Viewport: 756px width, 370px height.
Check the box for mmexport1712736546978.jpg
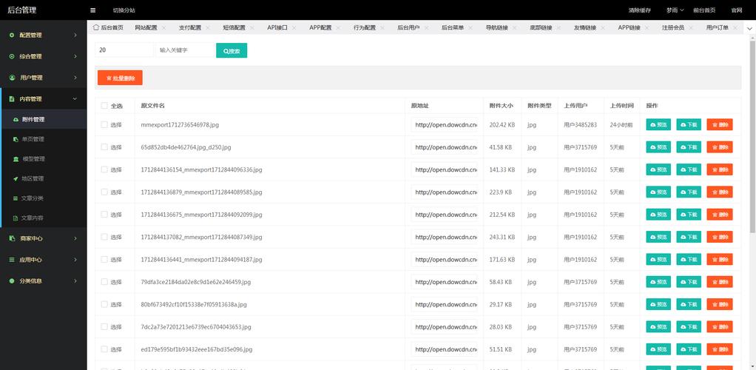click(104, 124)
